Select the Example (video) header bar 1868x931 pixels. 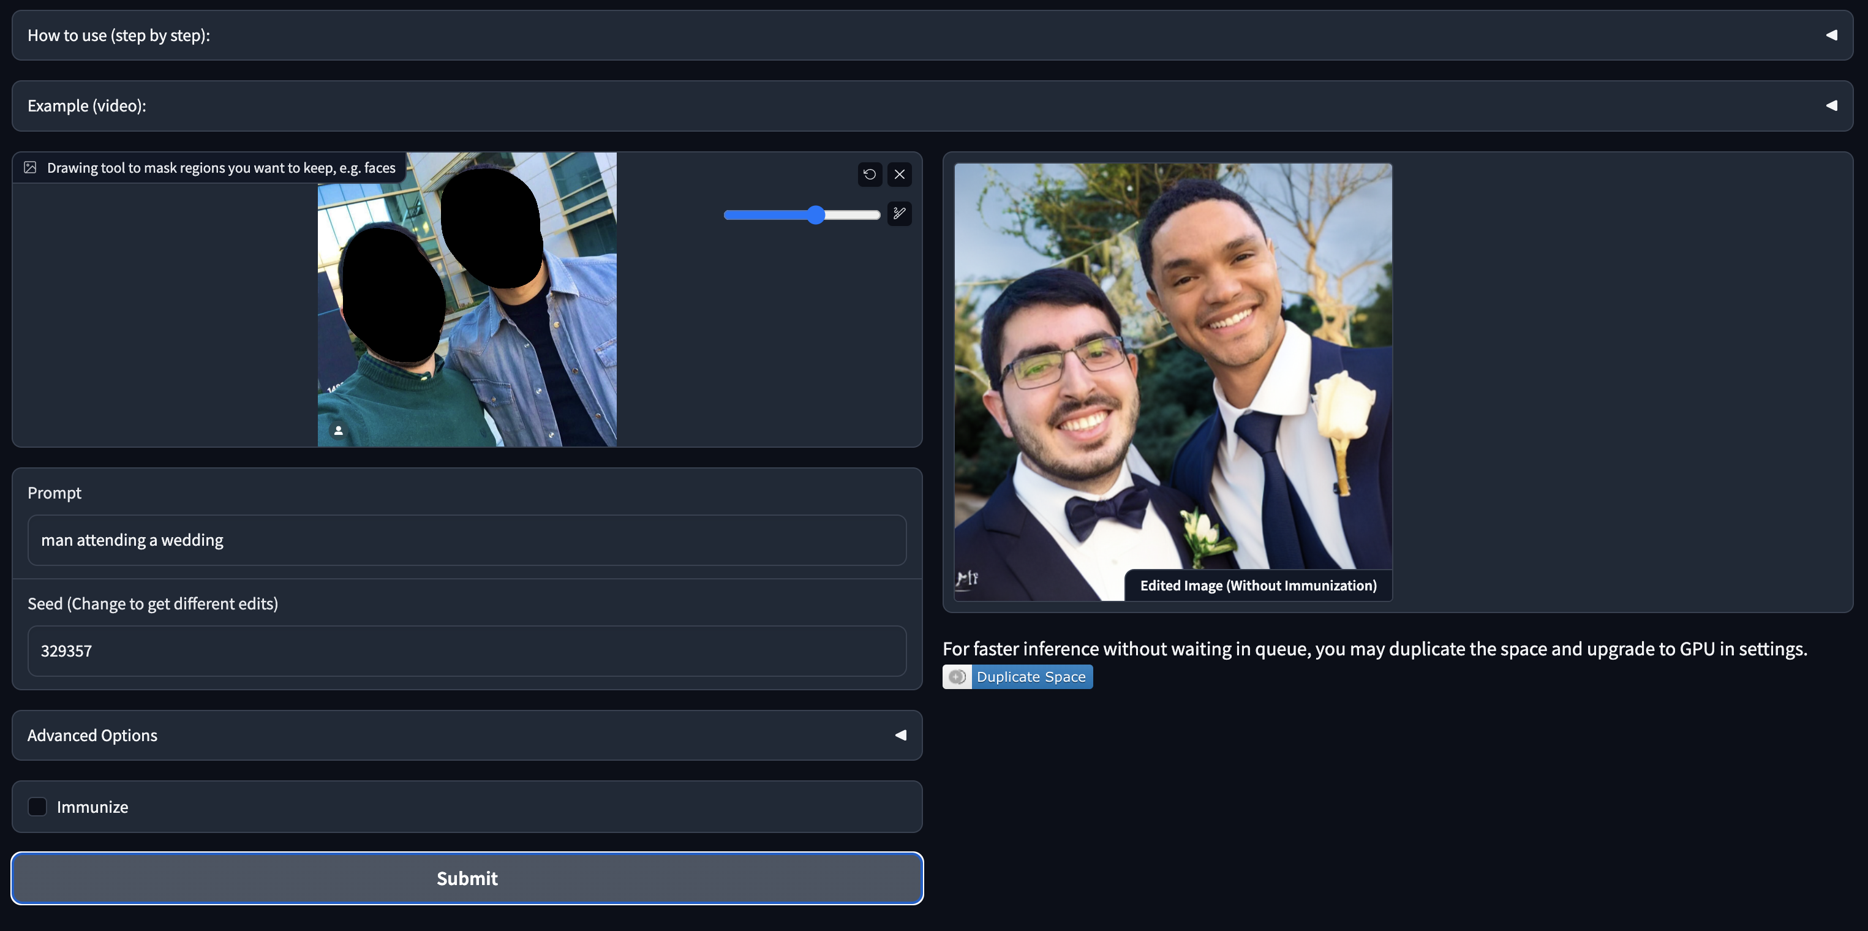[86, 105]
